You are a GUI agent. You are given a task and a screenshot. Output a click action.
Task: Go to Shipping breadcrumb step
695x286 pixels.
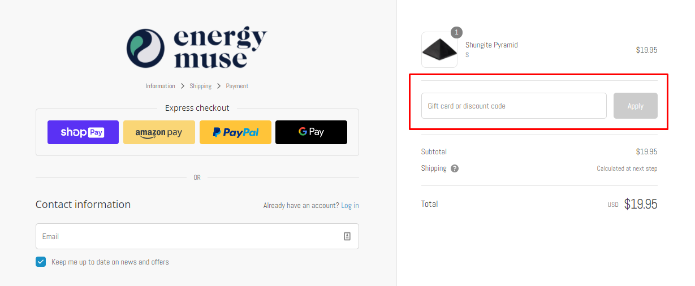(x=201, y=86)
